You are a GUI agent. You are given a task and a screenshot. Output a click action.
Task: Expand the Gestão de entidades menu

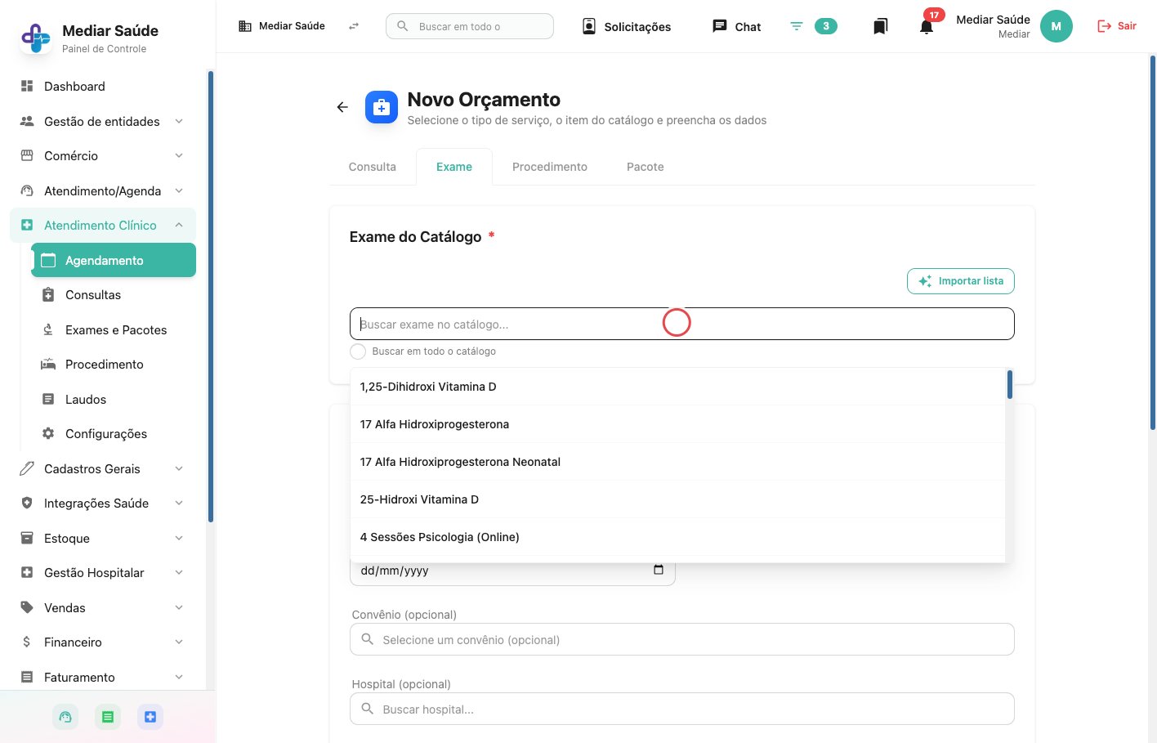point(102,121)
